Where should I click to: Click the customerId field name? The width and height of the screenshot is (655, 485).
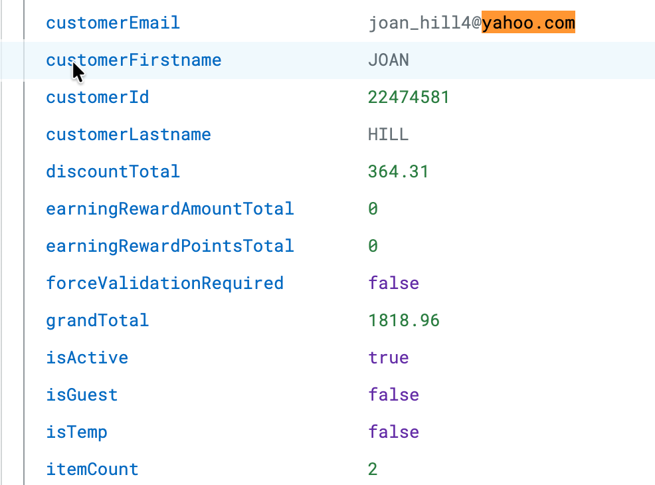[97, 98]
